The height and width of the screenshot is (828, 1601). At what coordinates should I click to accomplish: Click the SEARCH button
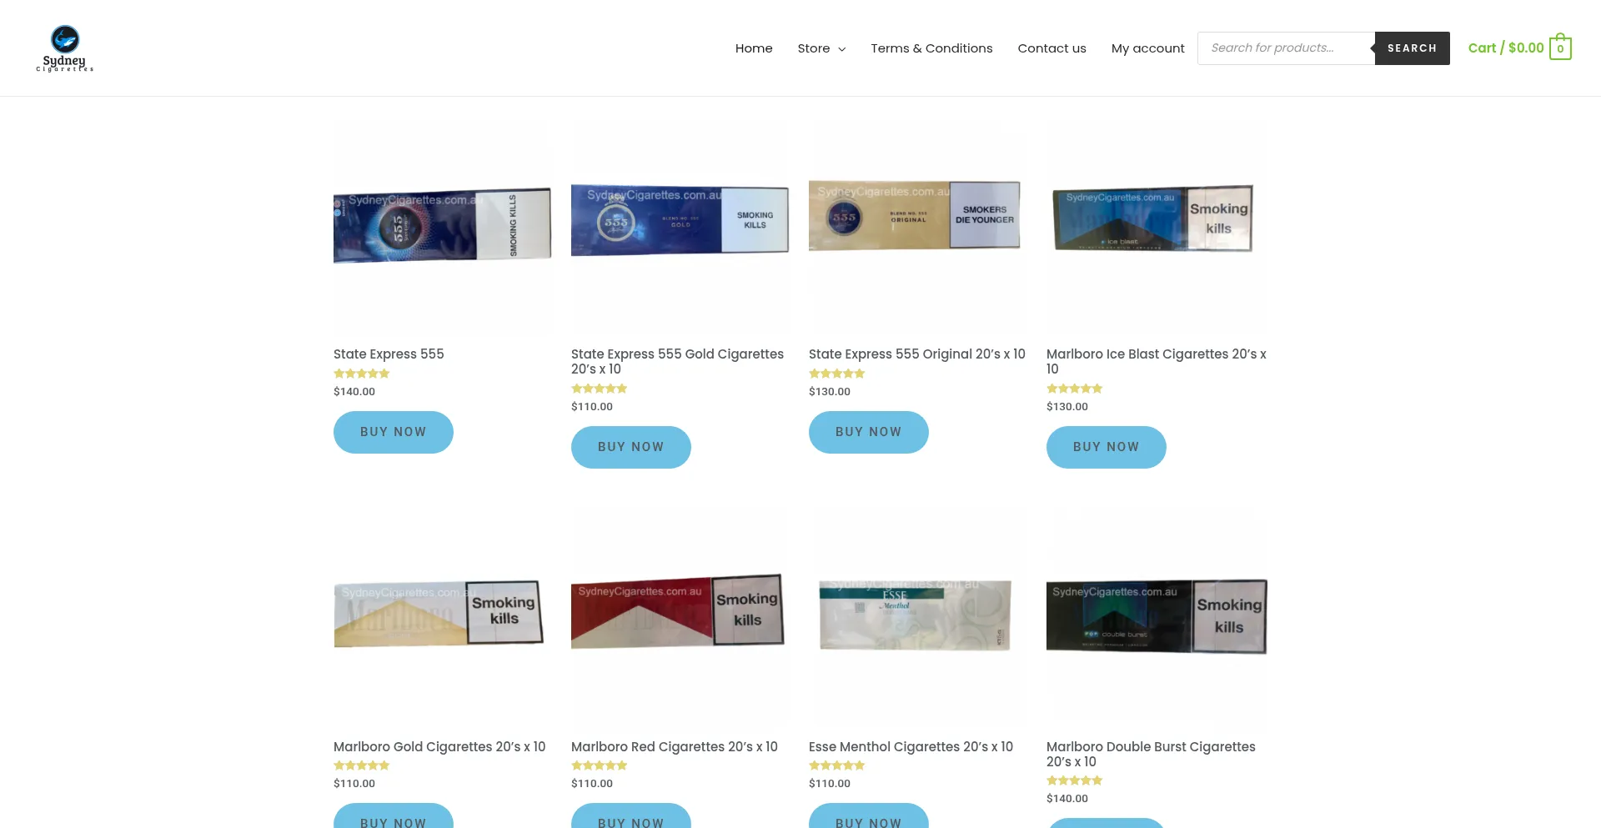point(1412,48)
